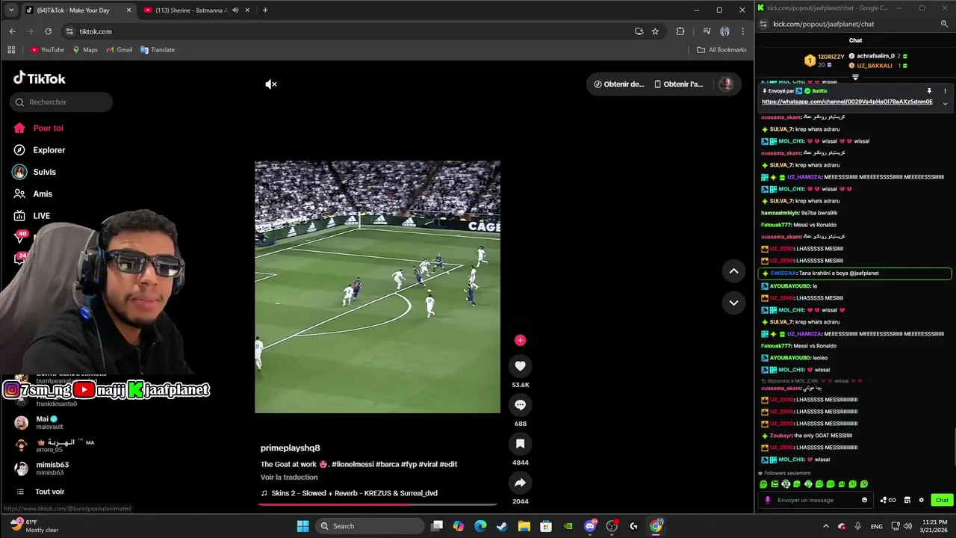Go to previous video with up arrow
956x538 pixels.
click(733, 271)
